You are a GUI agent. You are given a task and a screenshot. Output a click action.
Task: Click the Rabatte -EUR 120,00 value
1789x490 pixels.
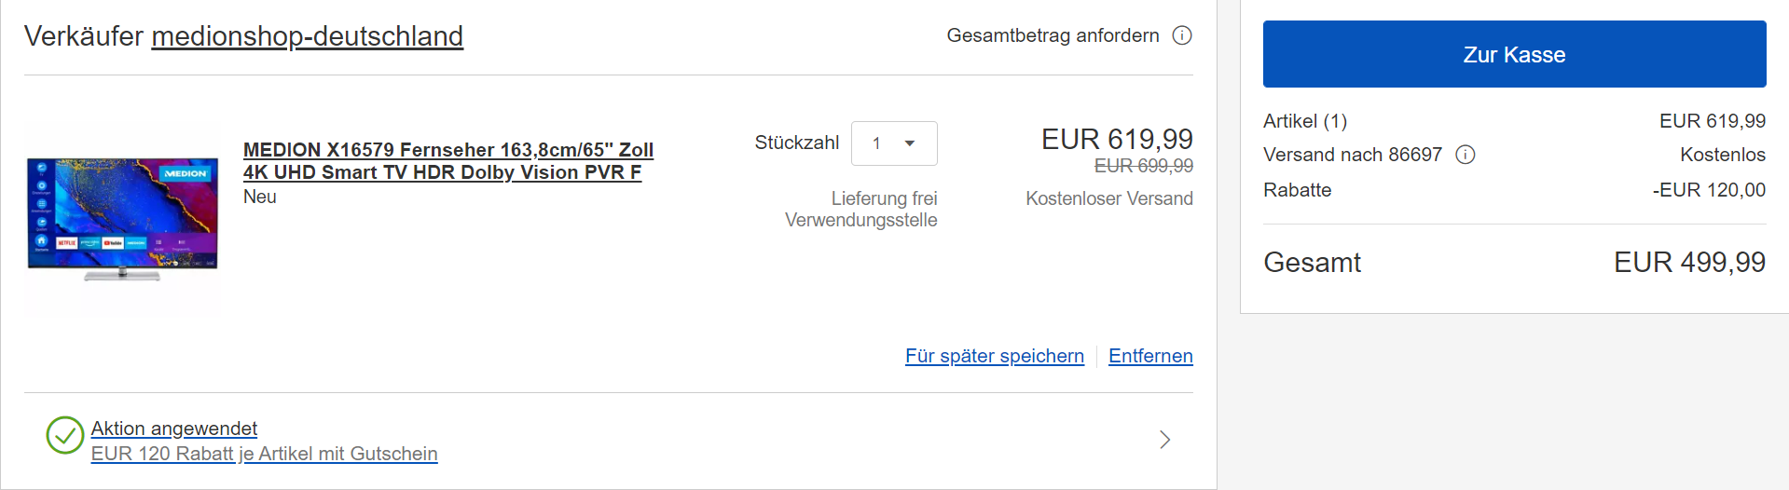click(x=1709, y=190)
